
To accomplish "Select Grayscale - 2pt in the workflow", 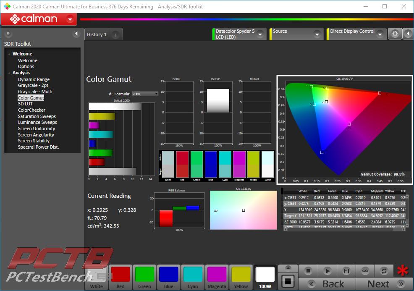I will tap(33, 86).
